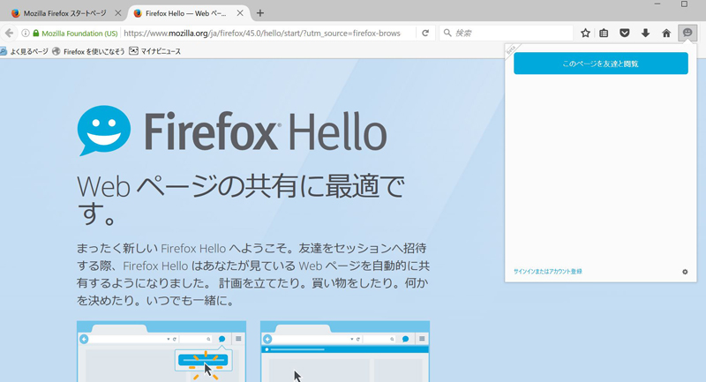Click the Home toolbar icon

(666, 33)
